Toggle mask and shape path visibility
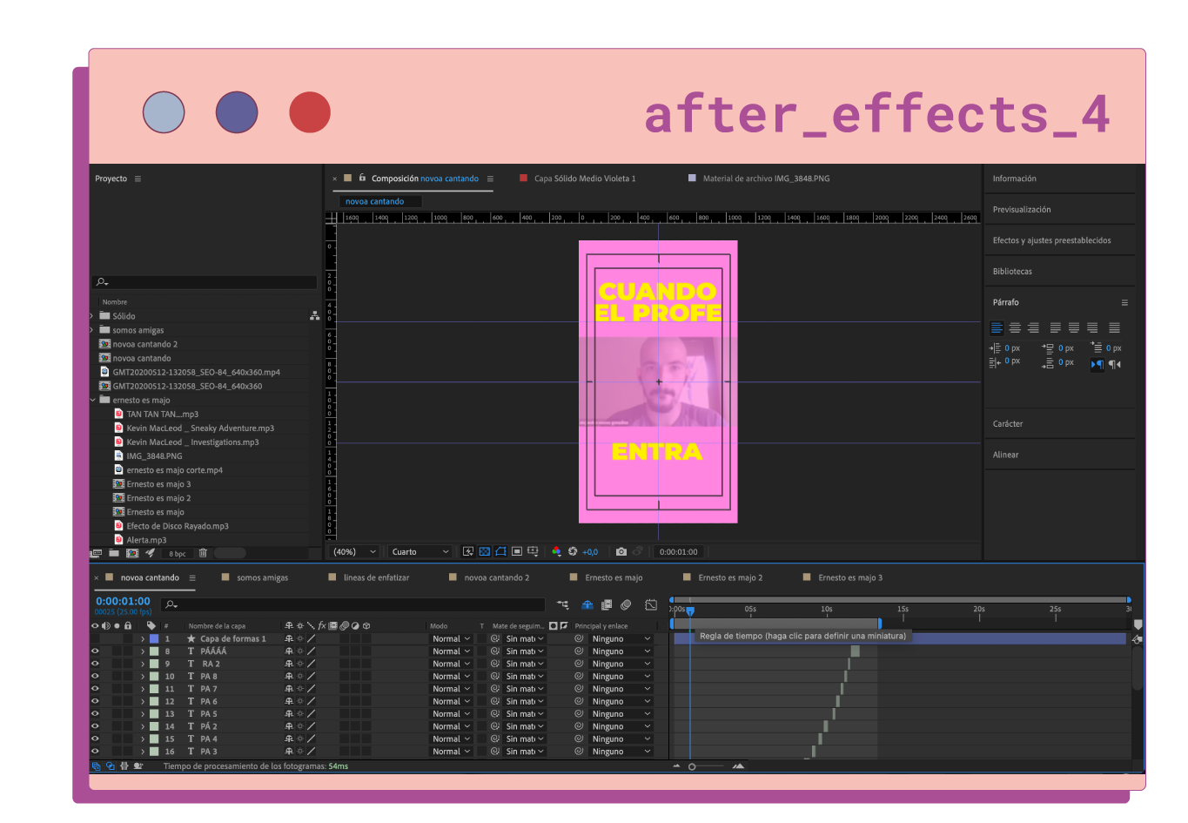Screen dimensions: 1188x823 pyautogui.click(x=500, y=551)
